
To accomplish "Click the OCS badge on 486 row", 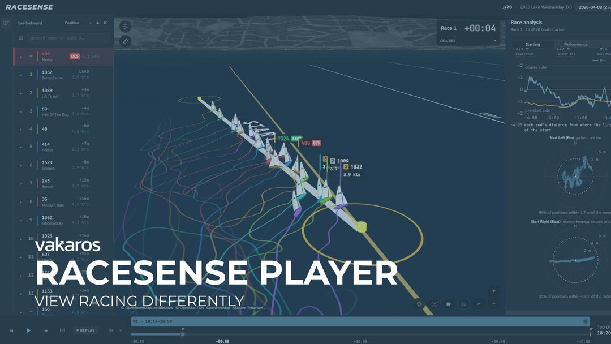I will (x=75, y=57).
